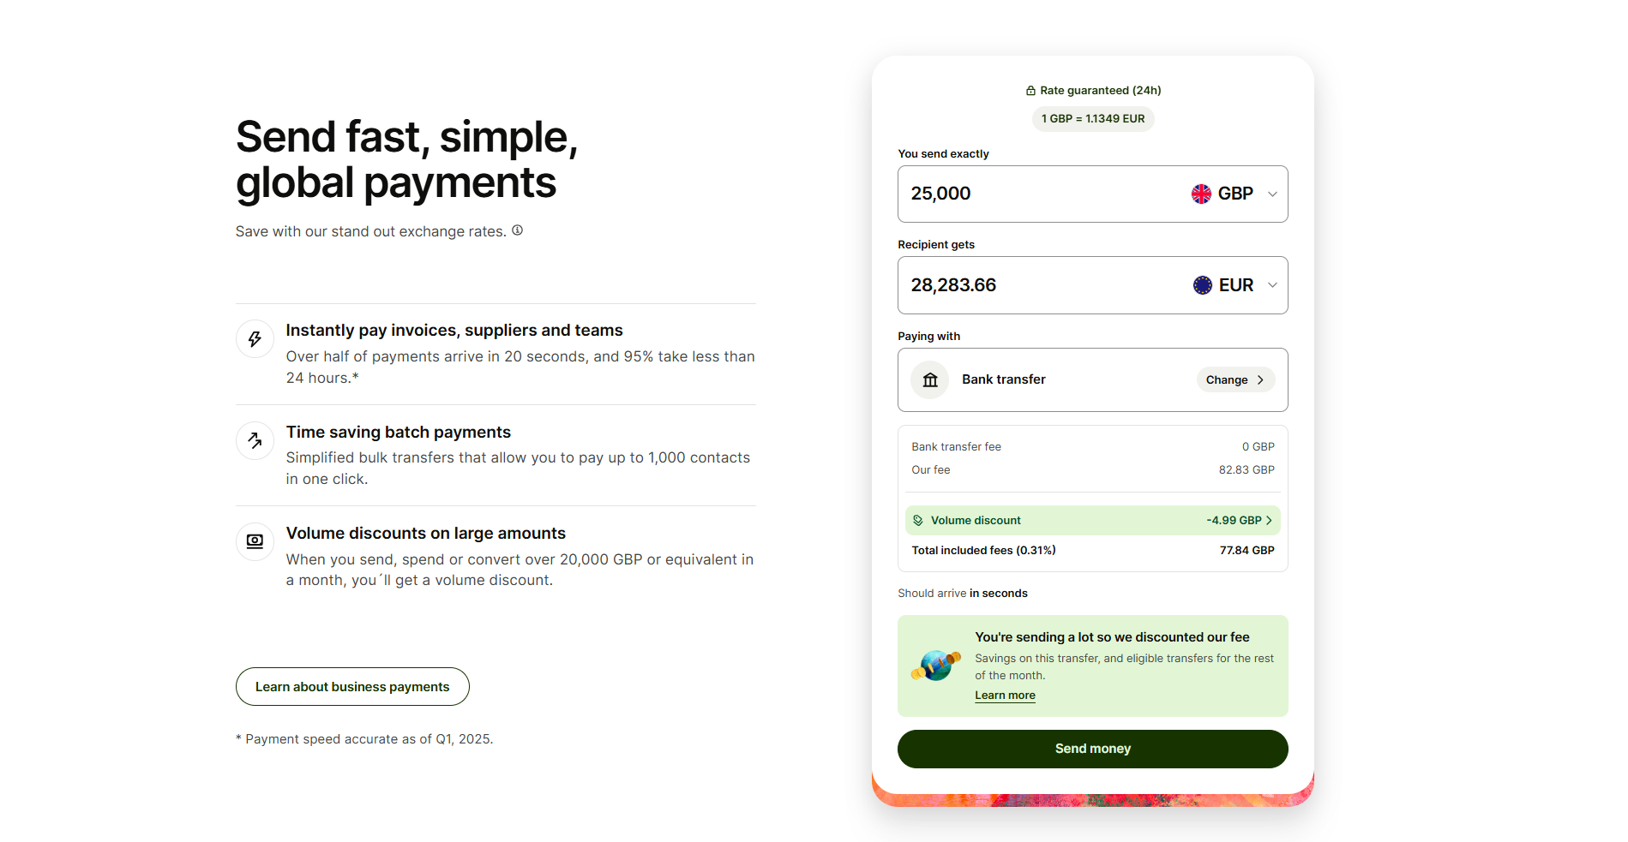Click the volume discount tag icon

point(918,521)
